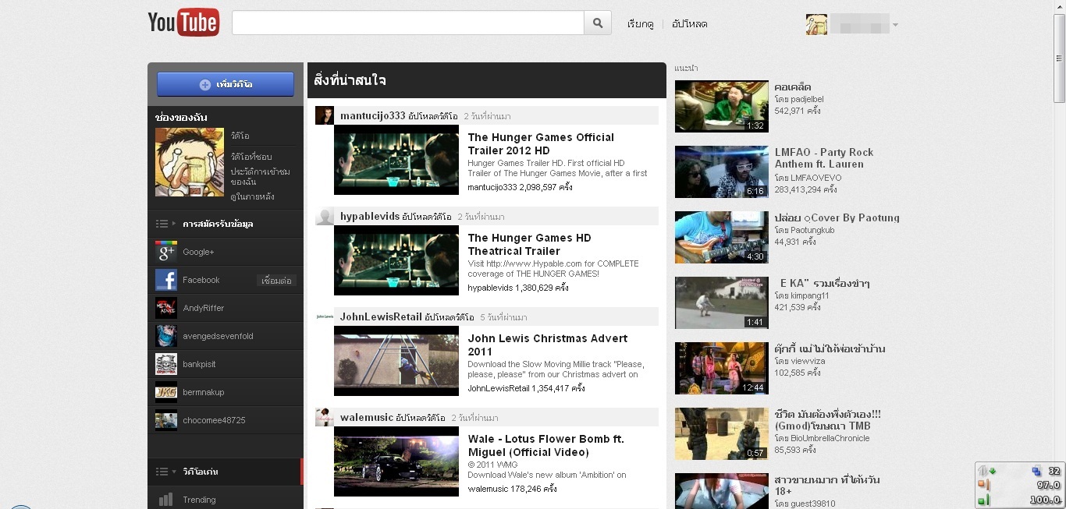The height and width of the screenshot is (509, 1066).
Task: Open ประวัติการเข้าชมของฉัน history
Action: point(260,176)
